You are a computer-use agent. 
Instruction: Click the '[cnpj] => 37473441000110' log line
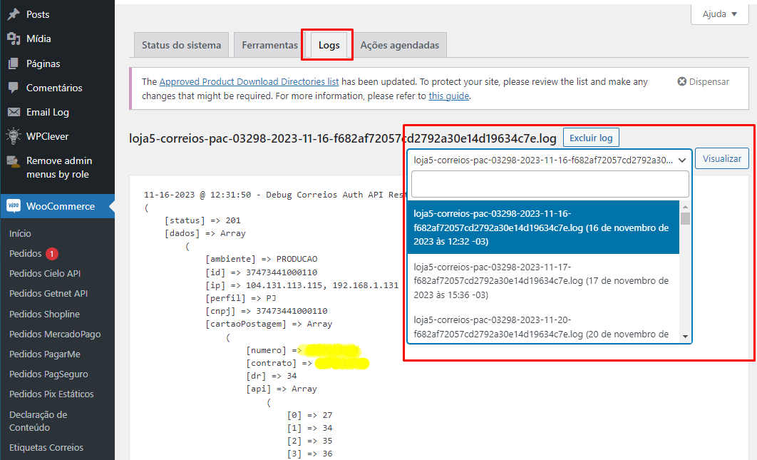pos(267,311)
